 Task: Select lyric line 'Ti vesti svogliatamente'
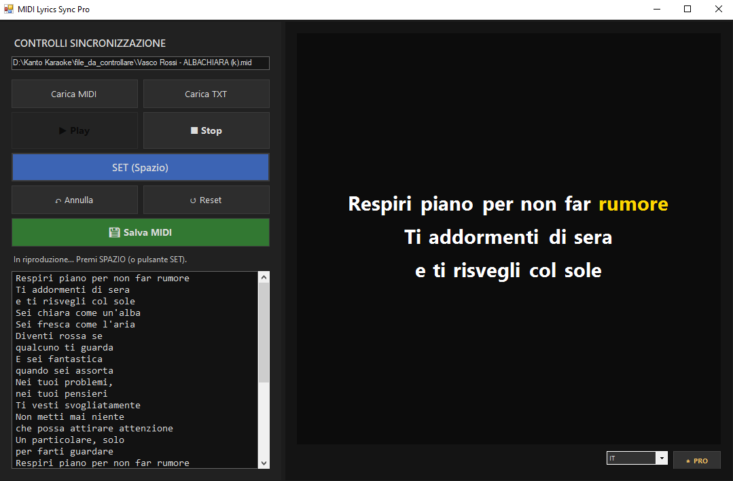78,405
